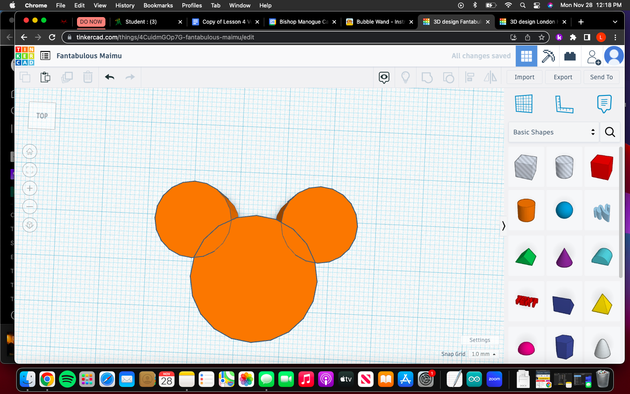Open Spotify from the Dock
The width and height of the screenshot is (630, 394).
coord(67,379)
